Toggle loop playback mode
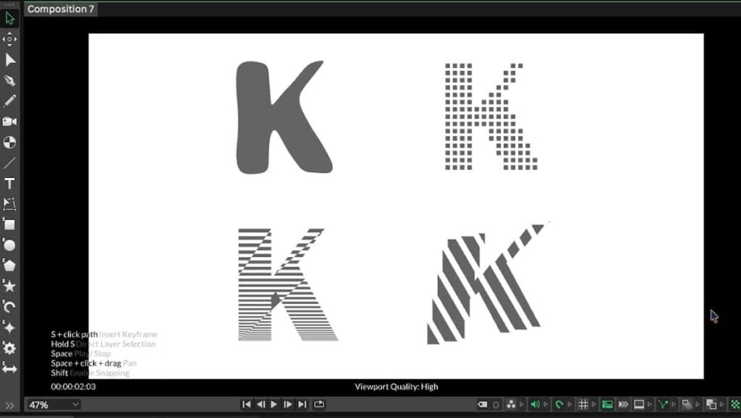The width and height of the screenshot is (741, 418). tap(319, 404)
